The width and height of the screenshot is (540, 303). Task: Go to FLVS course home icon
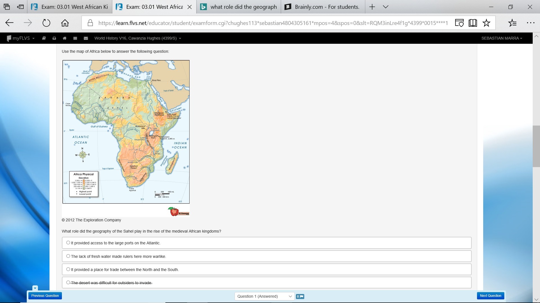(x=65, y=38)
